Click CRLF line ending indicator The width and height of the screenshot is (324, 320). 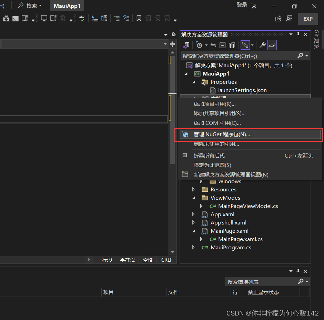click(x=166, y=260)
